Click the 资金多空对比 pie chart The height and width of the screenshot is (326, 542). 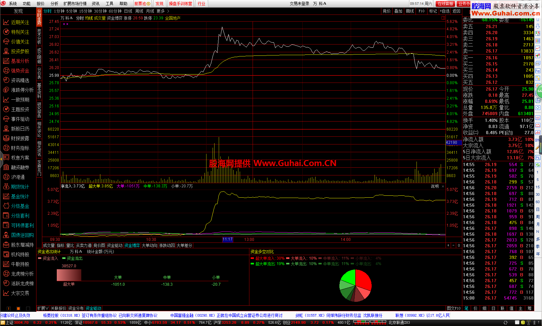click(355, 286)
